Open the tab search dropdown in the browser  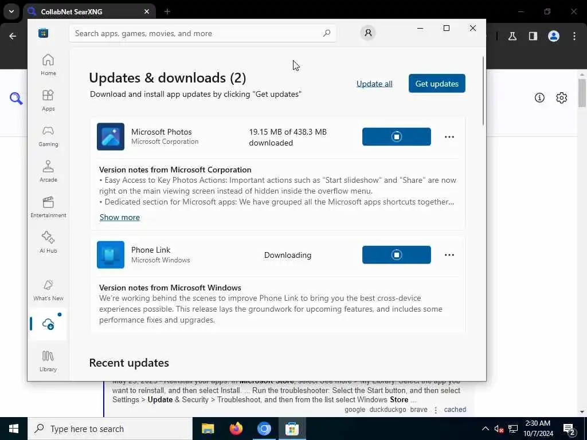point(11,11)
